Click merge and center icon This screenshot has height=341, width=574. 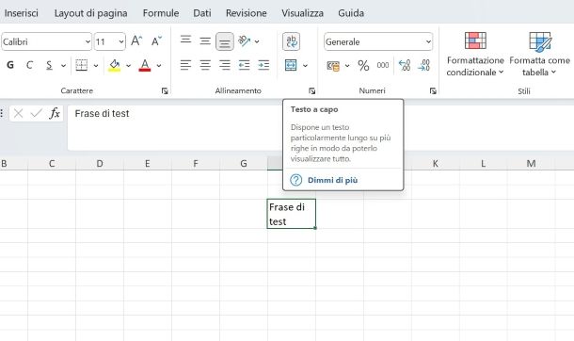[291, 66]
